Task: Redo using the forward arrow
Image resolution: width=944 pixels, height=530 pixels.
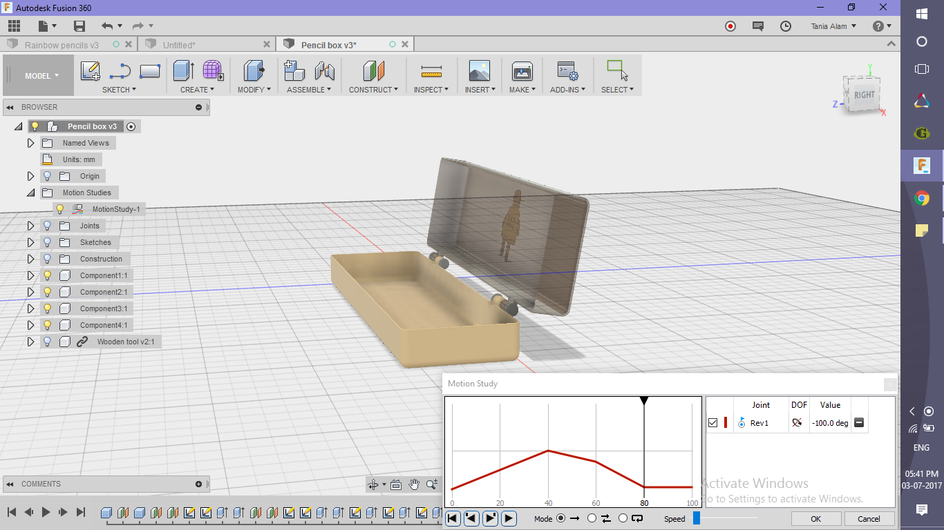Action: pos(138,26)
